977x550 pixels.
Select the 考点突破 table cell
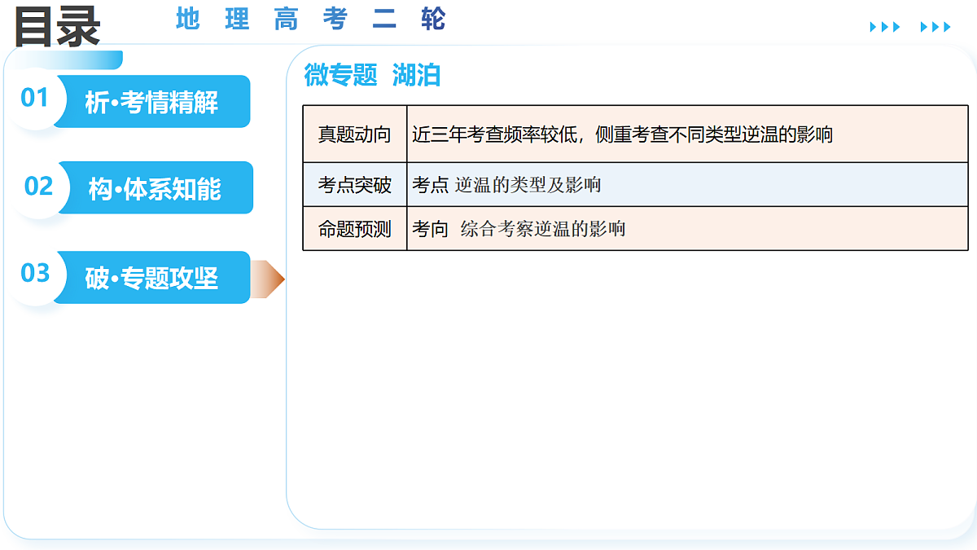[x=355, y=184]
